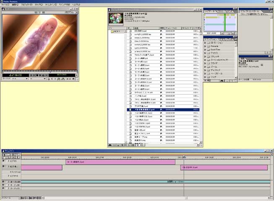Expand the QuickTime transitions folder
Viewport: 274px width, 201px height.
click(205, 49)
